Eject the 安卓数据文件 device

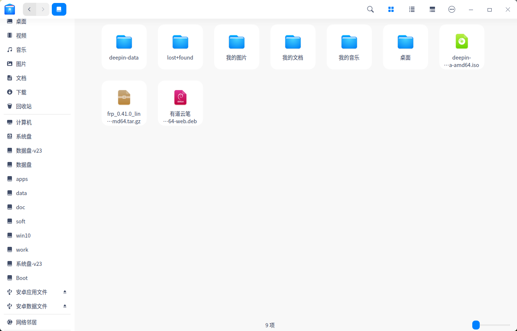point(65,306)
